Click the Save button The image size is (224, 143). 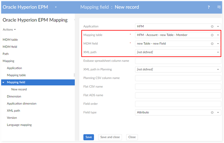89,137
